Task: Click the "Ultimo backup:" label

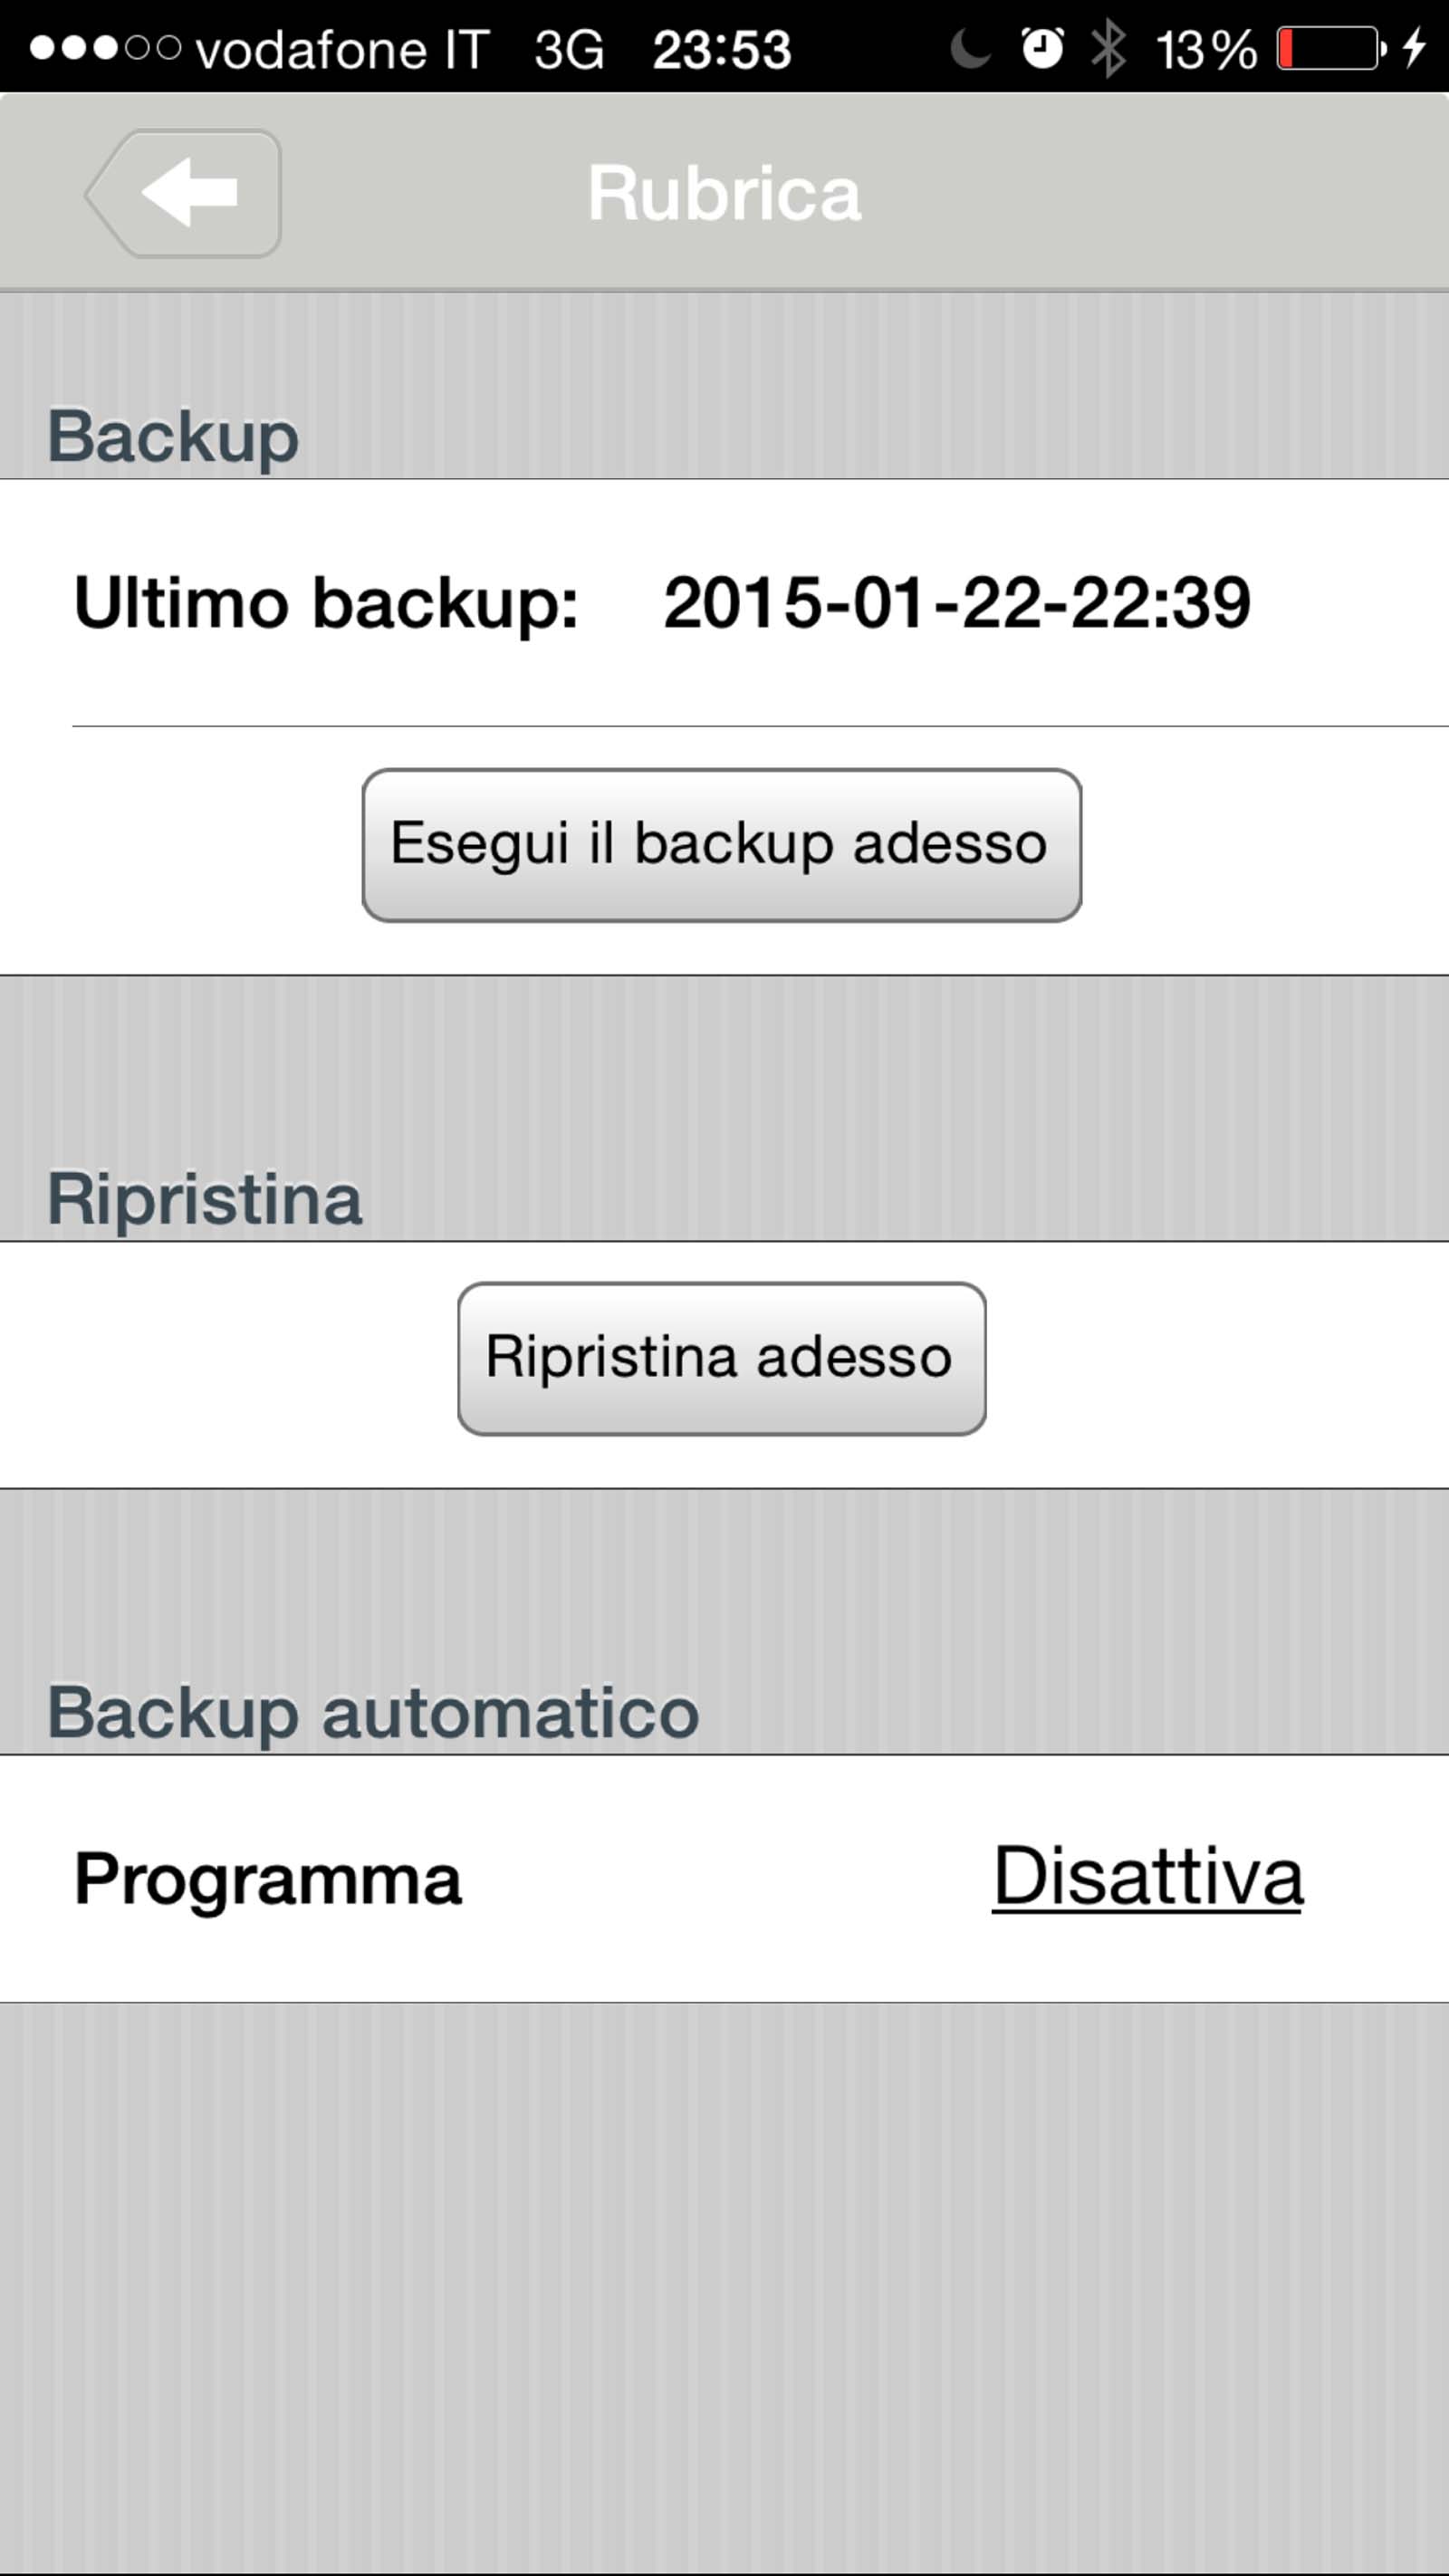Action: pyautogui.click(x=326, y=603)
